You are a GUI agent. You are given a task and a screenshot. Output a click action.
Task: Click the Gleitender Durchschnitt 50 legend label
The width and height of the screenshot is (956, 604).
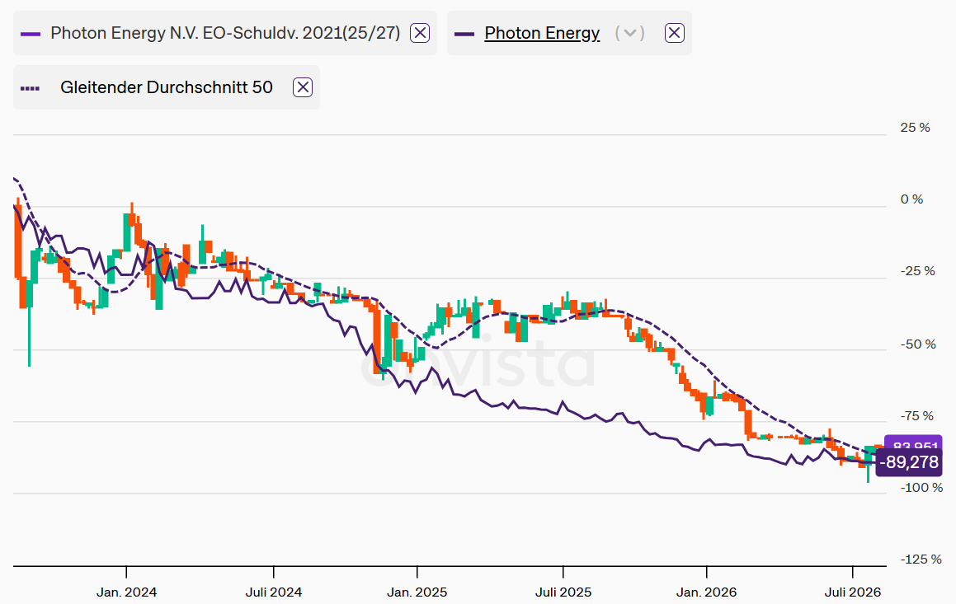pyautogui.click(x=167, y=87)
